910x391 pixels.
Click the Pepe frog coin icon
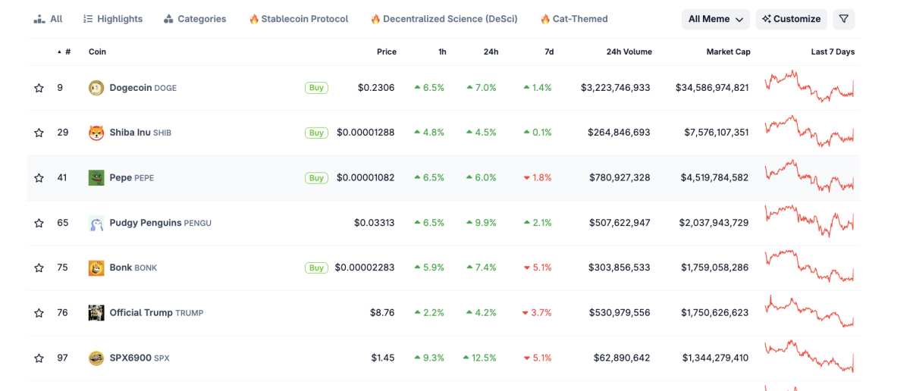[96, 177]
